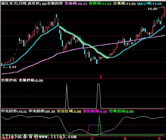The image size is (166, 140).
Task: Click the AB老狼趋势 indicator name
Action: pyautogui.click(x=52, y=4)
